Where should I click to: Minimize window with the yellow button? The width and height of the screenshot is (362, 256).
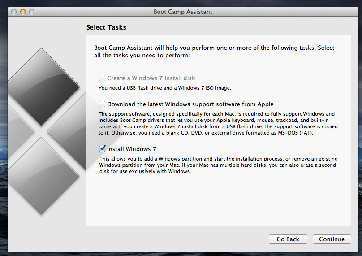[23, 12]
